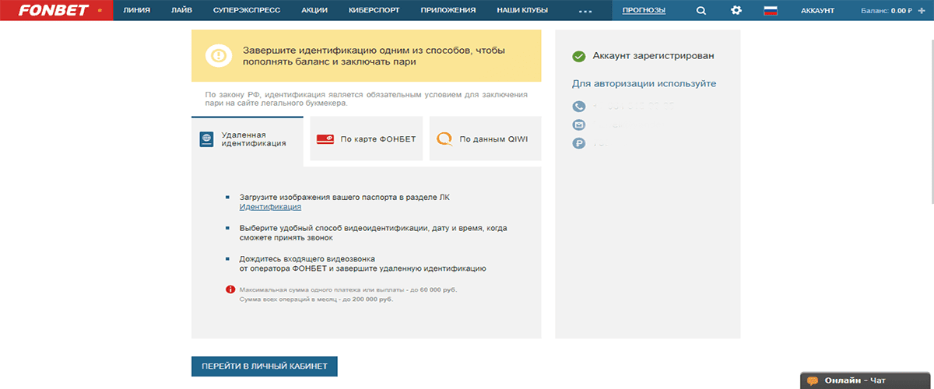Click the phone icon in authorization panel

578,107
